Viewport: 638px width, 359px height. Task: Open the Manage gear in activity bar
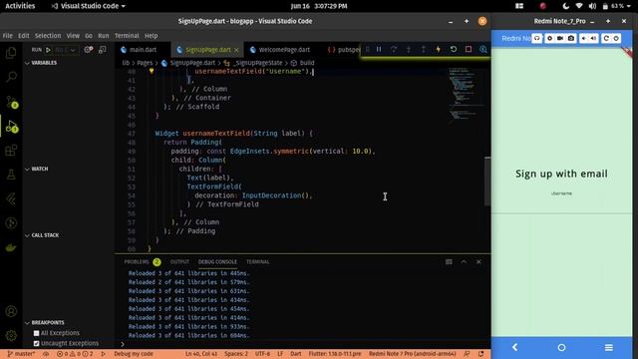tap(11, 336)
